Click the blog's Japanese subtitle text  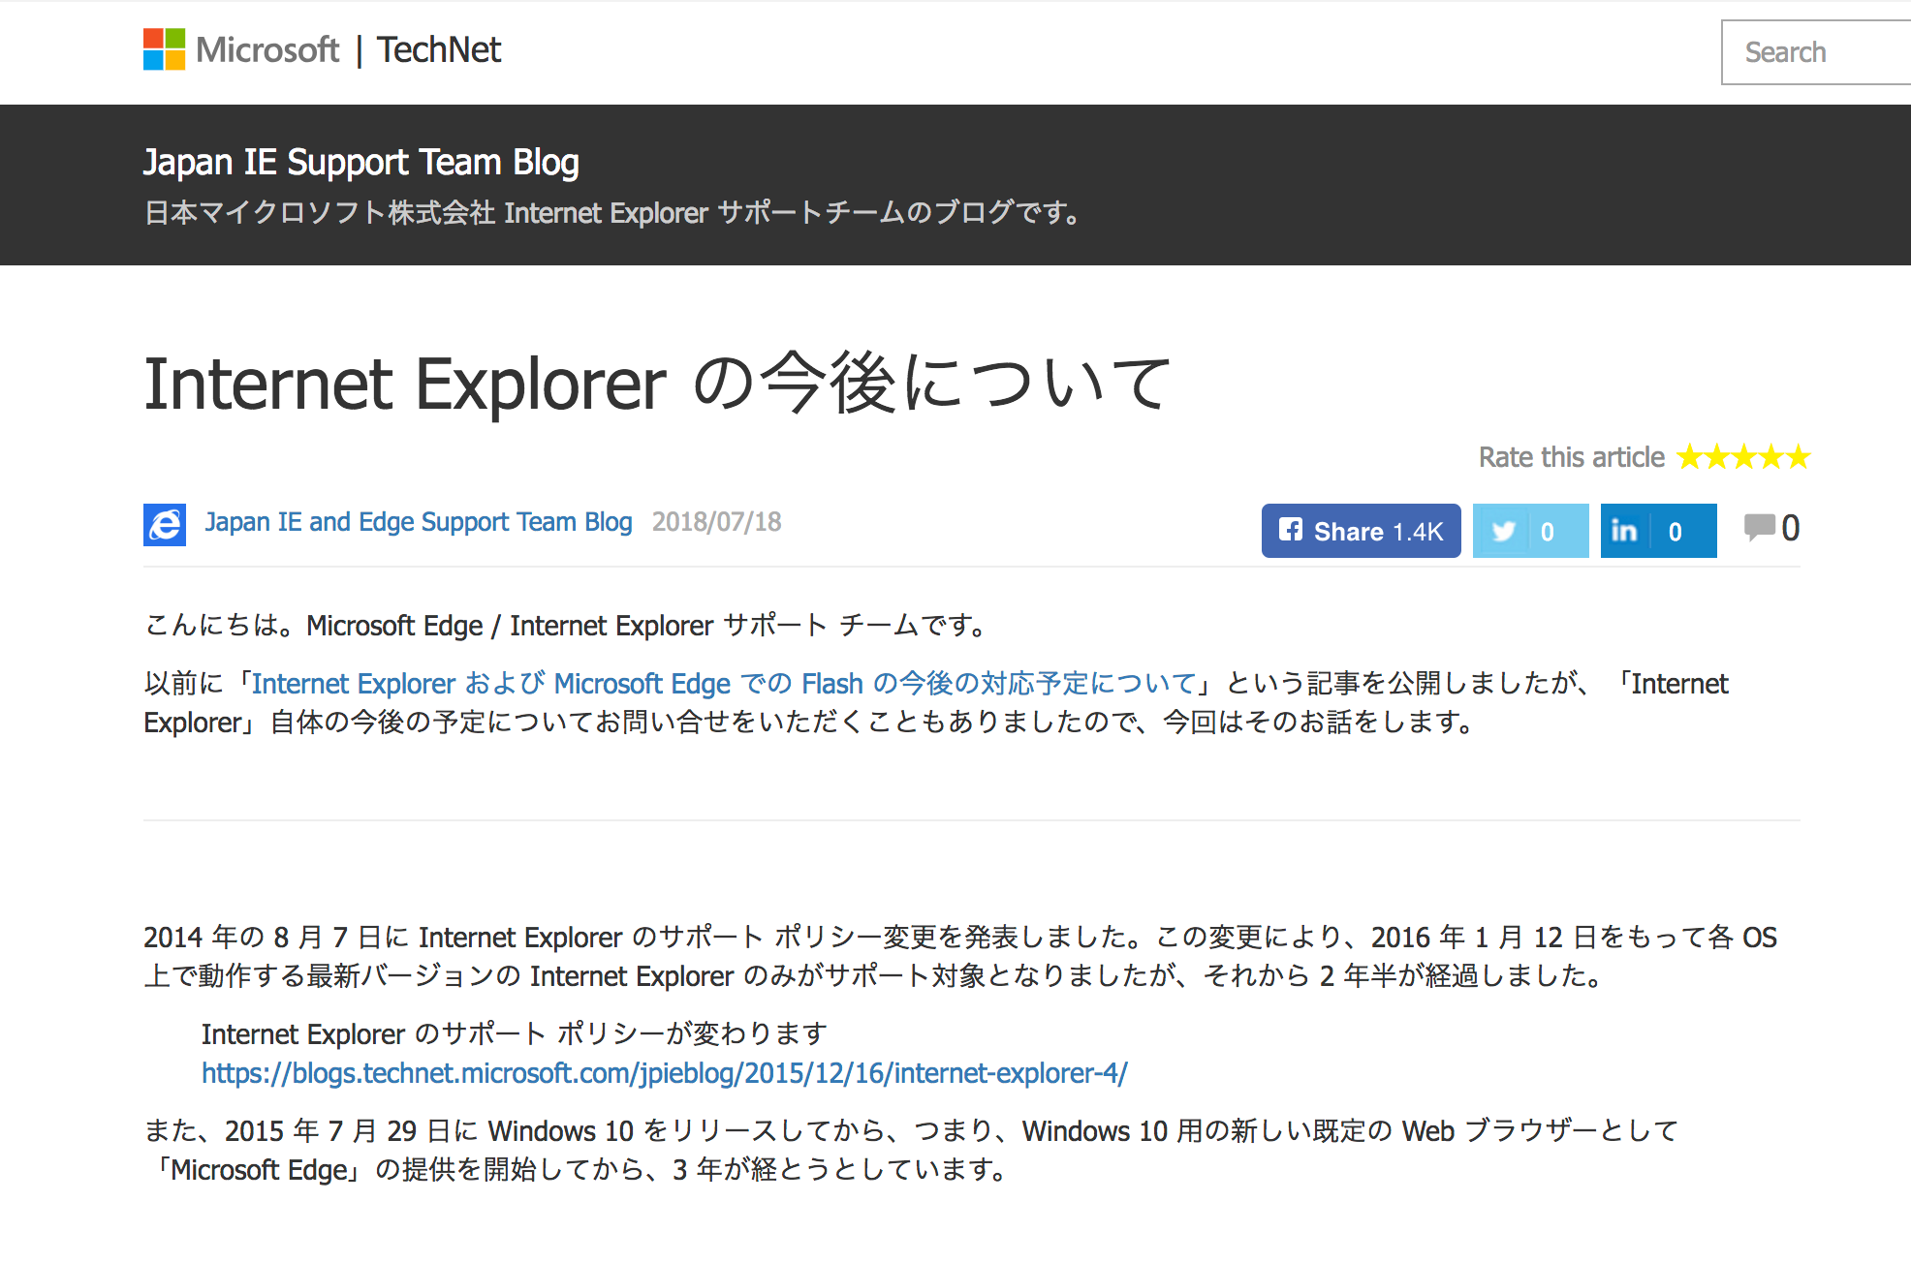point(613,212)
